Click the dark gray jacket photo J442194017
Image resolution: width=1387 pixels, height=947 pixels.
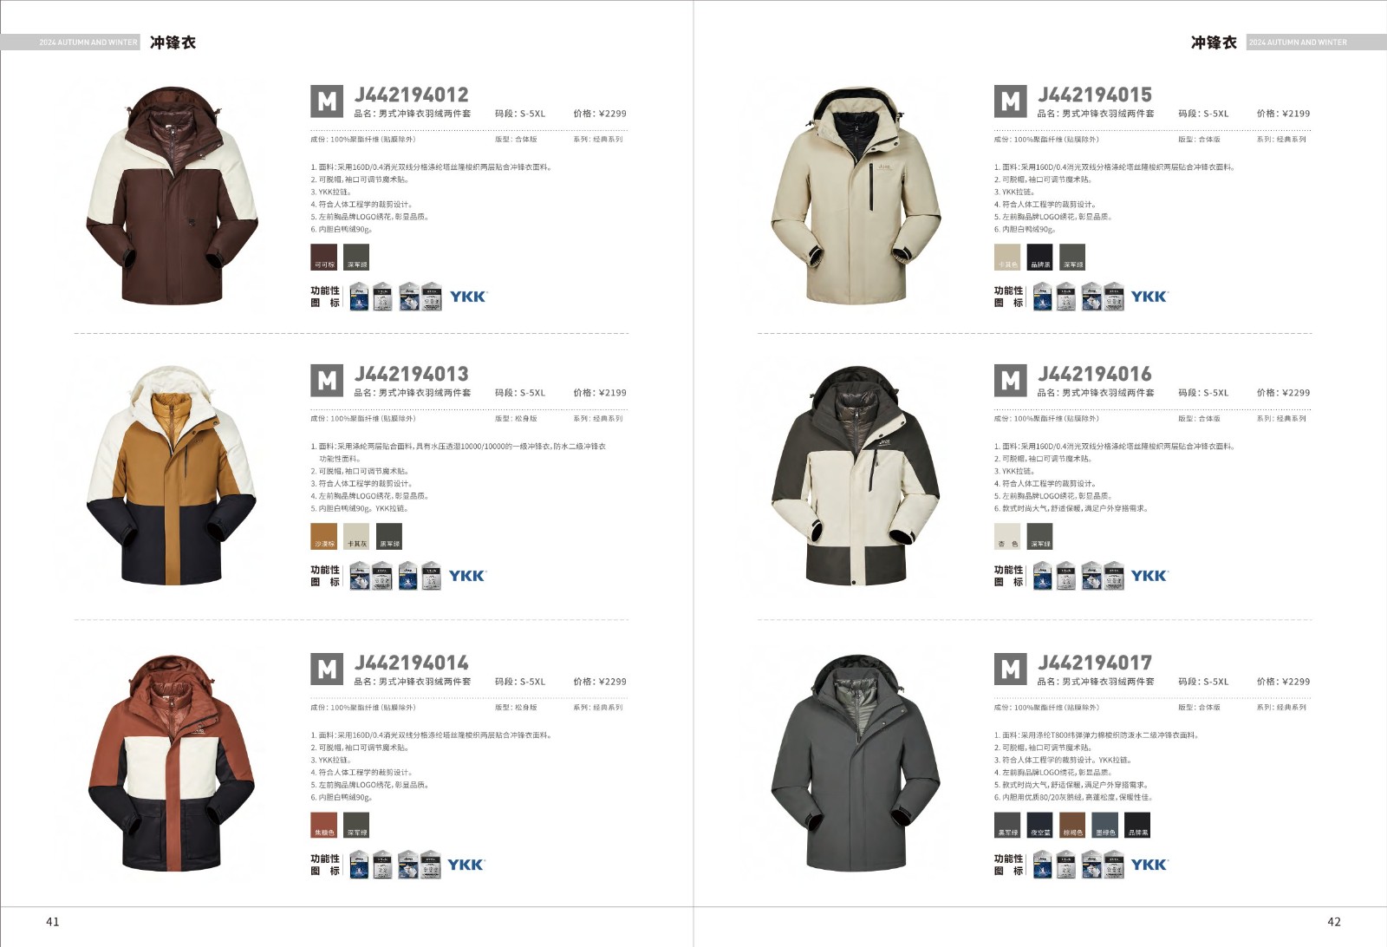pyautogui.click(x=856, y=763)
